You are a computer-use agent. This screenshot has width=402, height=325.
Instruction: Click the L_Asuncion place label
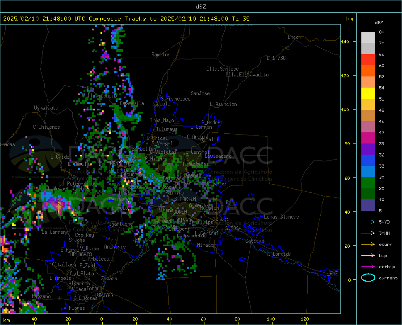click(x=223, y=104)
